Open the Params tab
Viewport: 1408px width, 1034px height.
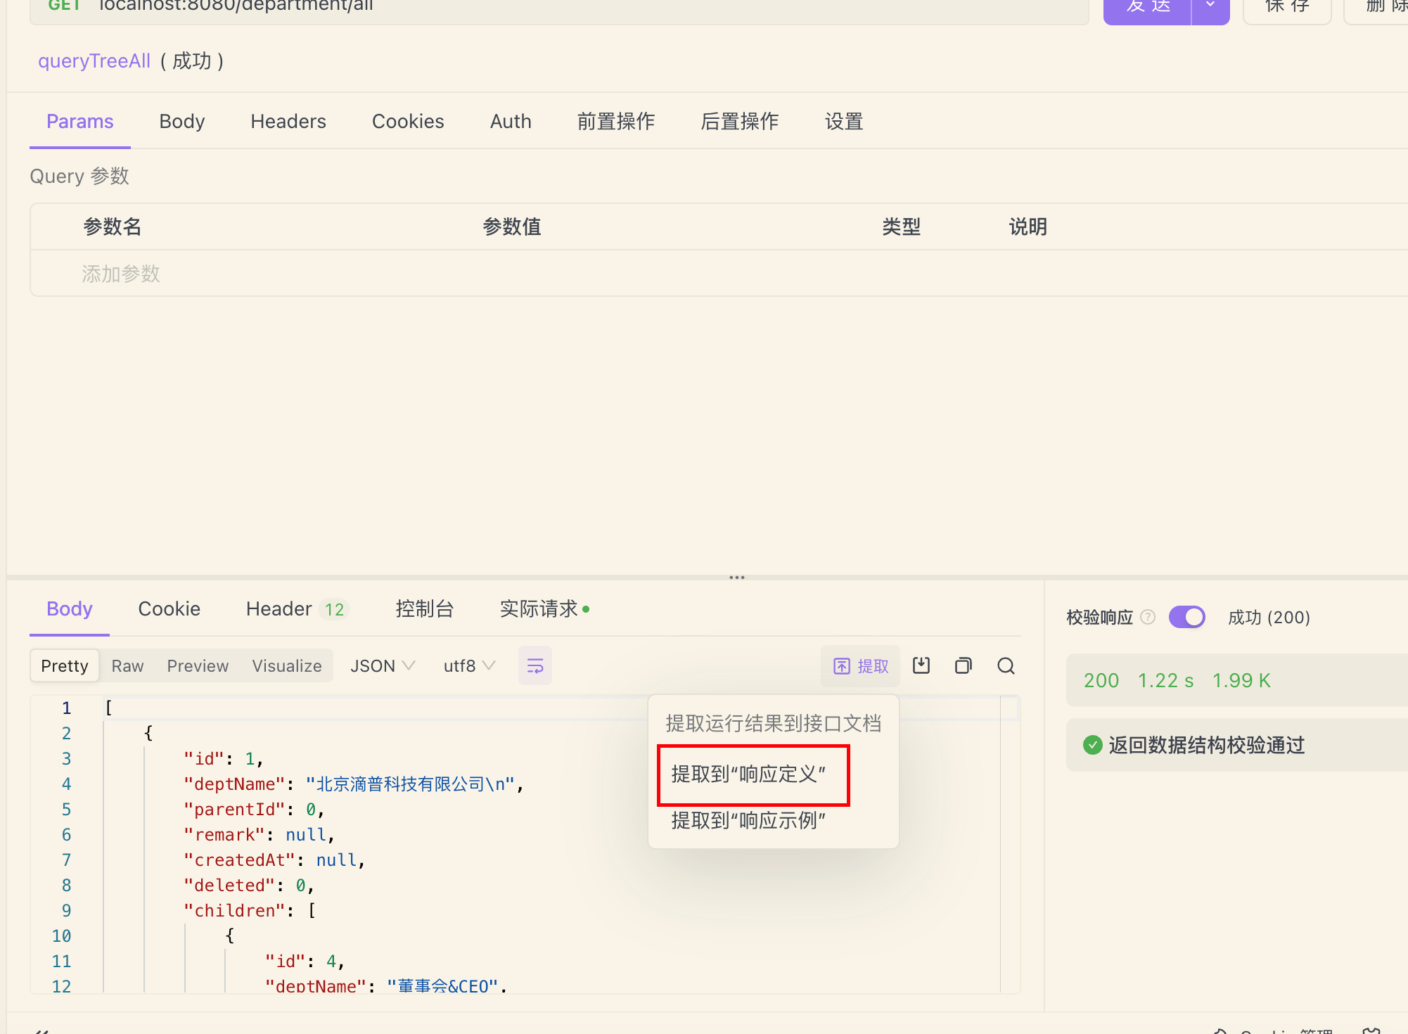click(80, 122)
